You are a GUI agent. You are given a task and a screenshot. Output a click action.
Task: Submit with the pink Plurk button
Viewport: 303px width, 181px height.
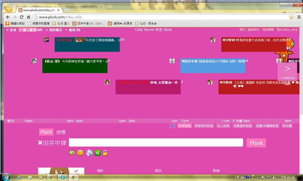[256, 143]
